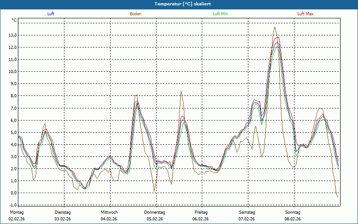The width and height of the screenshot is (358, 224).
Task: Click the chart title "Temperatur [°C] skaliert"
Action: [179, 4]
